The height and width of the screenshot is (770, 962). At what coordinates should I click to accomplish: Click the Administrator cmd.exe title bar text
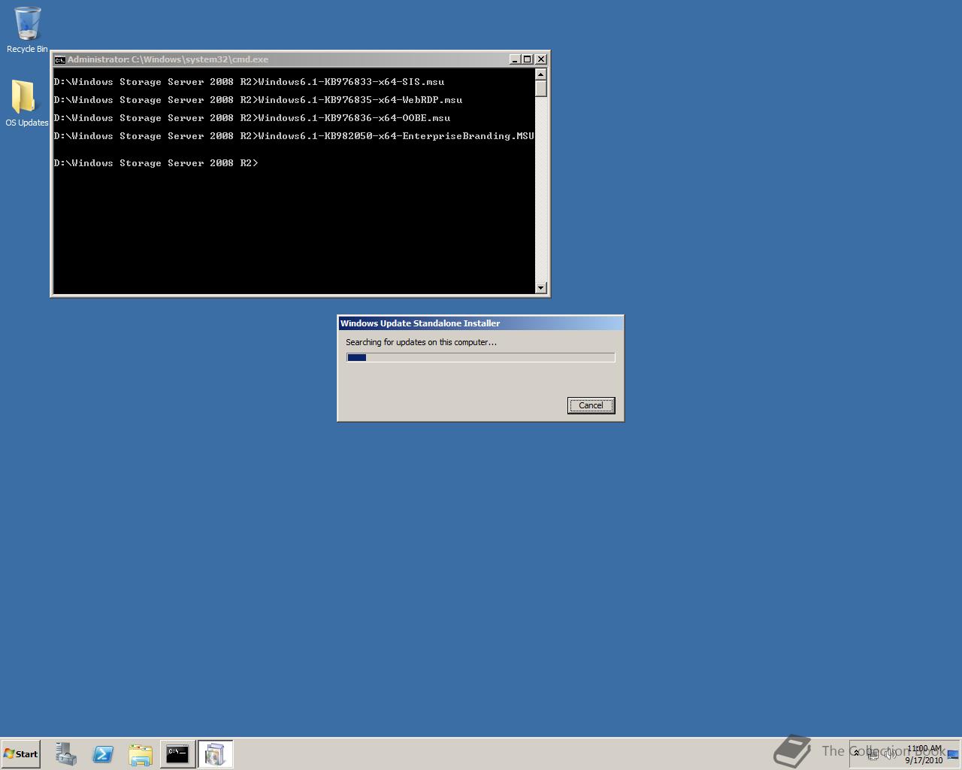(x=168, y=59)
